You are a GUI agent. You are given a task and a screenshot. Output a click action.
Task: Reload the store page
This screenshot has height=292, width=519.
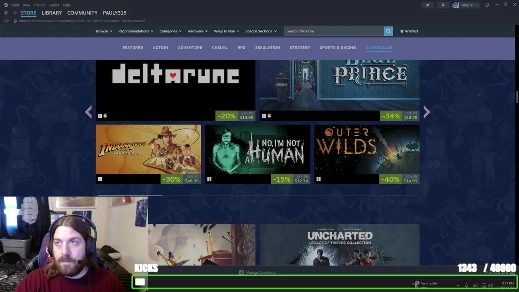point(6,21)
